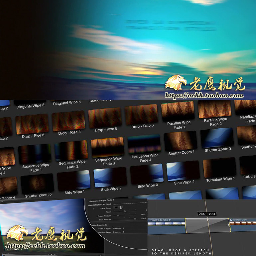Screen dimensions: 256x256
Task: Open the Fade Color swatch
Action: tap(116, 207)
